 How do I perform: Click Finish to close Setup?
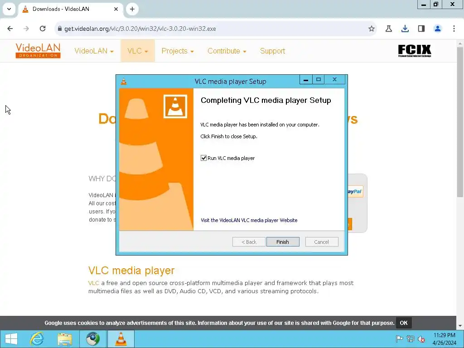click(x=283, y=242)
